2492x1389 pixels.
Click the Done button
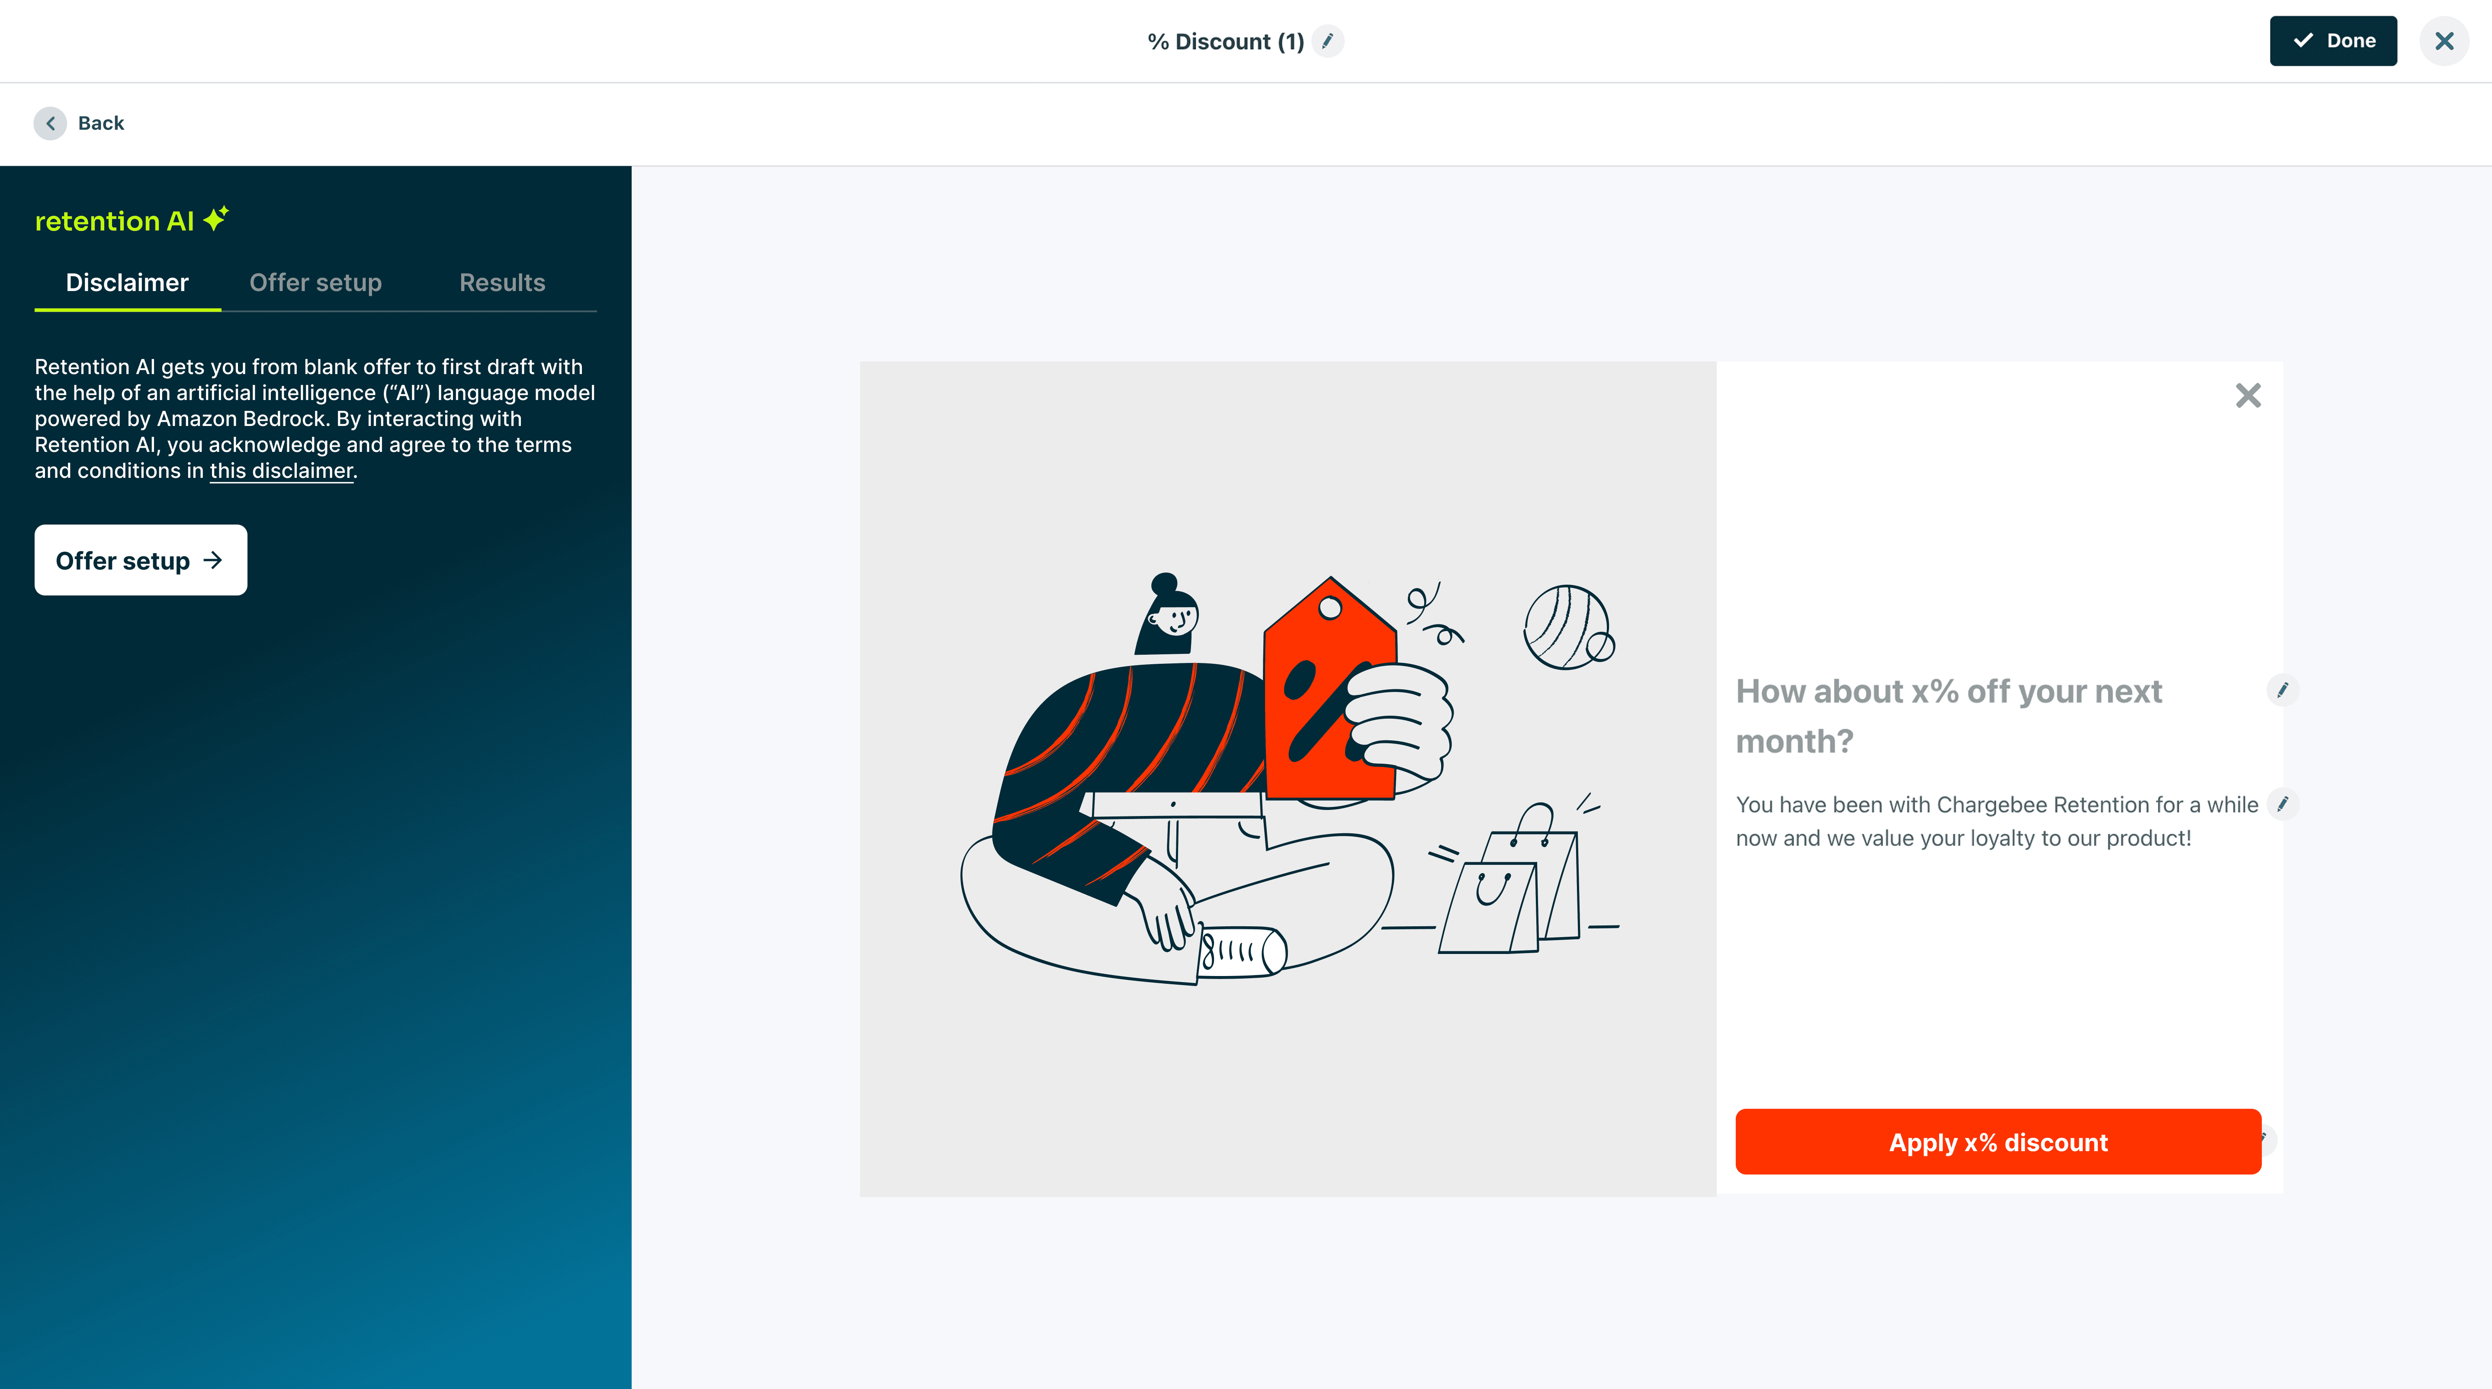tap(2332, 41)
